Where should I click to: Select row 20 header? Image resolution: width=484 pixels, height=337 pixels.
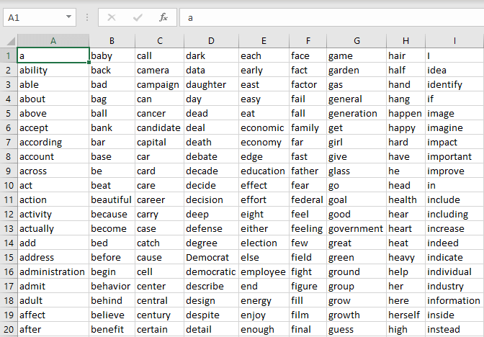click(x=9, y=329)
